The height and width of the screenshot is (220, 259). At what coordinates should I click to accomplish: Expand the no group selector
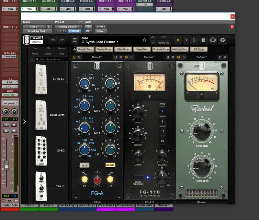coord(10,103)
